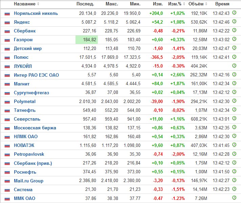Image resolution: width=241 pixels, height=203 pixels.
Task: Click clock icon in Газпром row
Action: tap(234, 39)
